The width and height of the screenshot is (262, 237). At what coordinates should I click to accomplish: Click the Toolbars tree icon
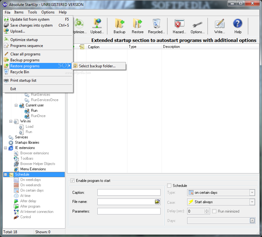[16, 158]
